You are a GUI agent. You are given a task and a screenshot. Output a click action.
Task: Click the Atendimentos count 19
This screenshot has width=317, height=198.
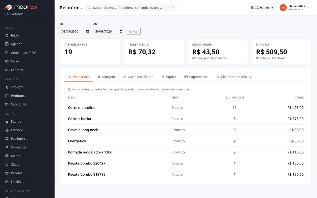tap(68, 52)
